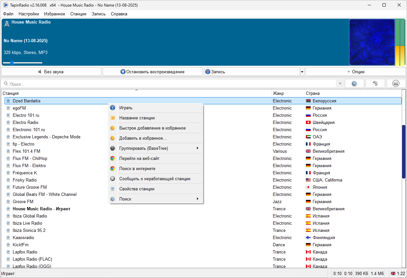Sort the list by the Станция column header
The image size is (407, 278).
pos(136,93)
